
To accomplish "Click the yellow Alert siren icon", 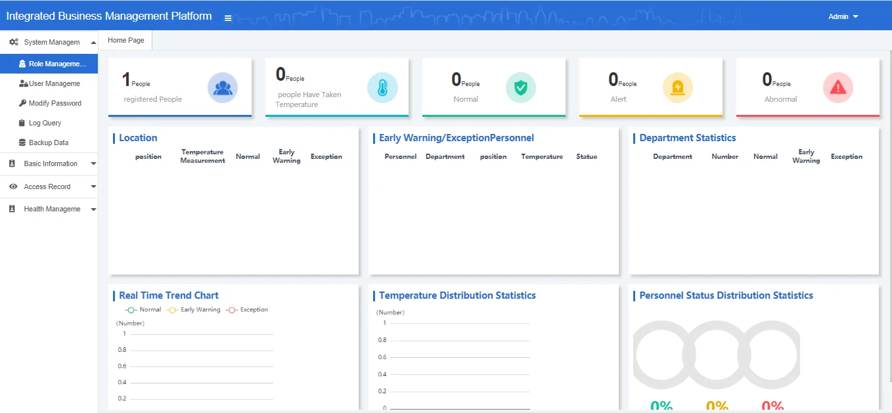I will [x=677, y=88].
